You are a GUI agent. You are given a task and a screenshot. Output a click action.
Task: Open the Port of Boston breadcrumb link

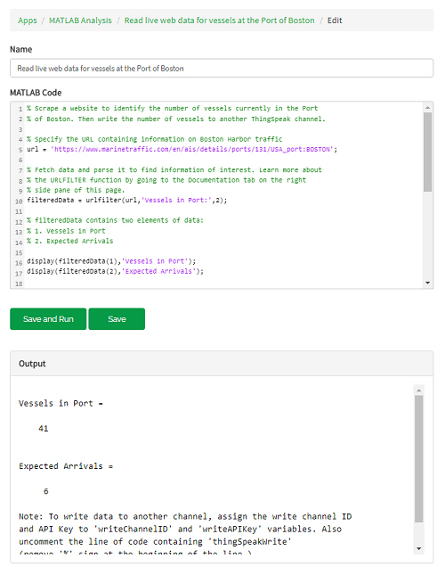click(219, 21)
